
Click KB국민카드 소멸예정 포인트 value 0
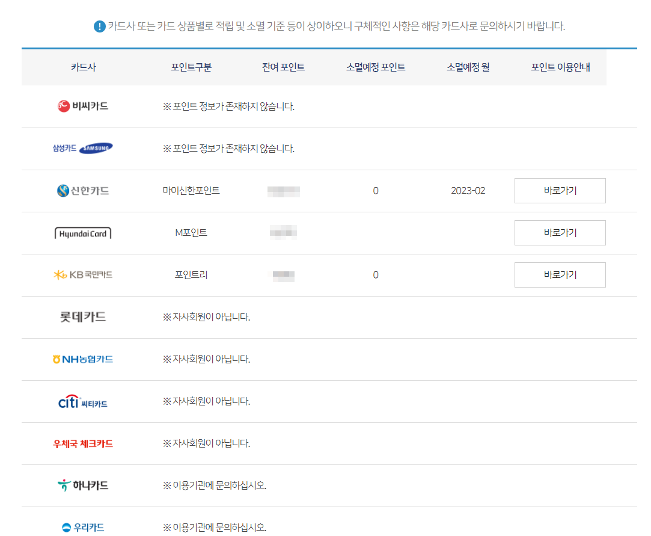[x=376, y=275]
